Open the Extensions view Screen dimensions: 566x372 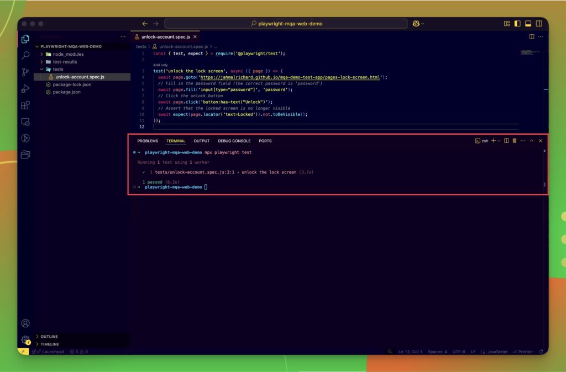[25, 105]
